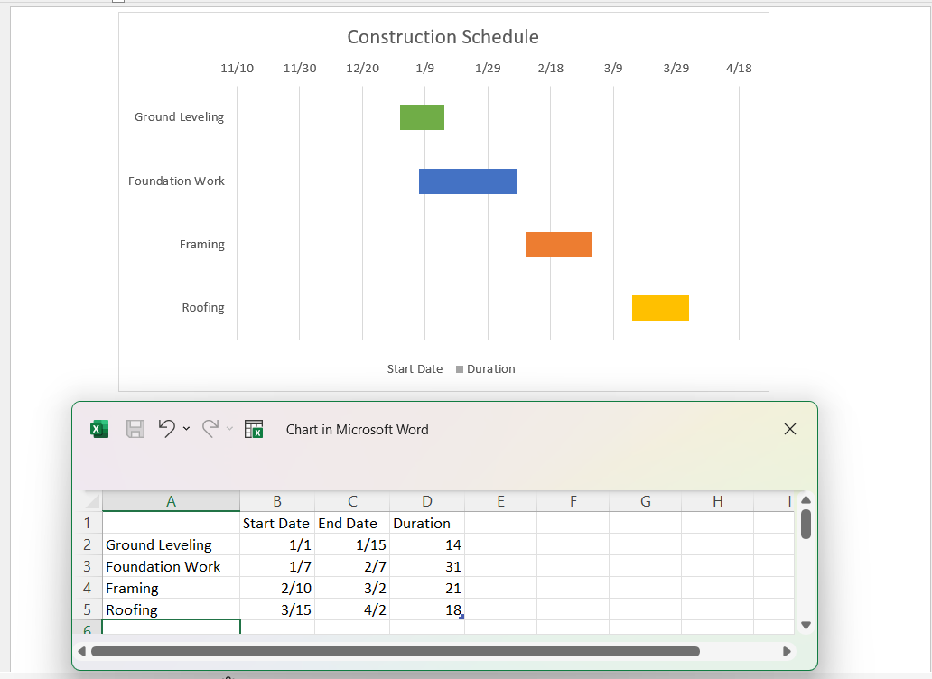Expand the Redo dropdown arrow
Screen dimensions: 932x679
229,428
